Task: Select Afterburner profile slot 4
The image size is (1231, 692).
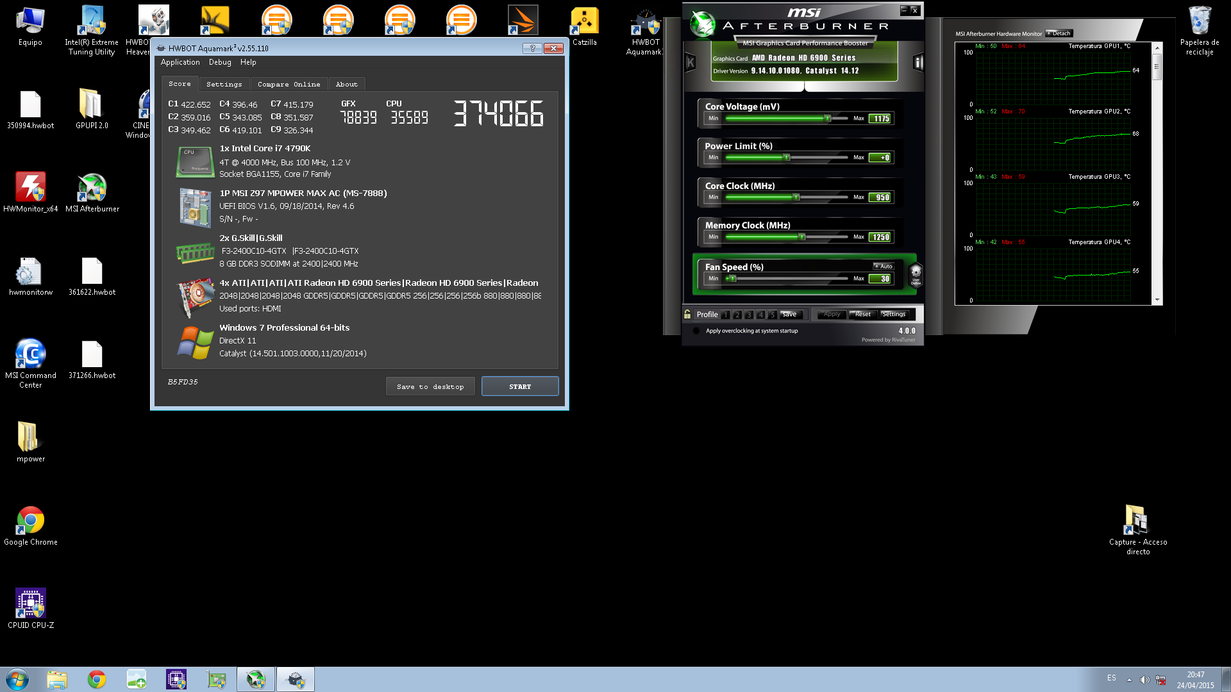Action: [x=761, y=315]
